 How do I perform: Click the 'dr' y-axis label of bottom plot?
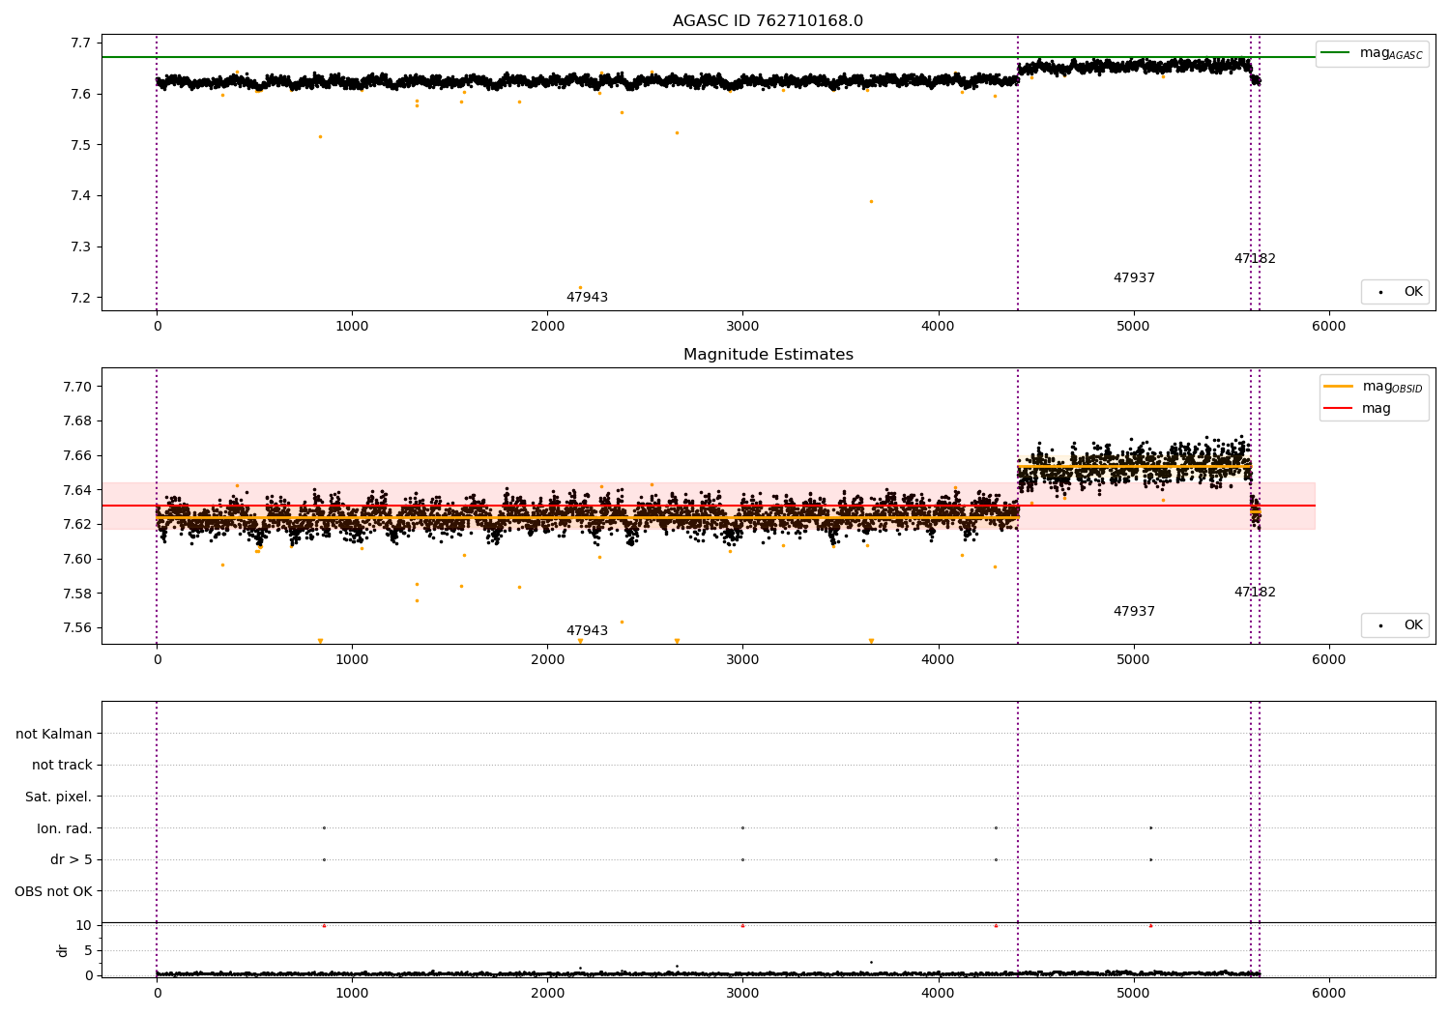tap(63, 950)
